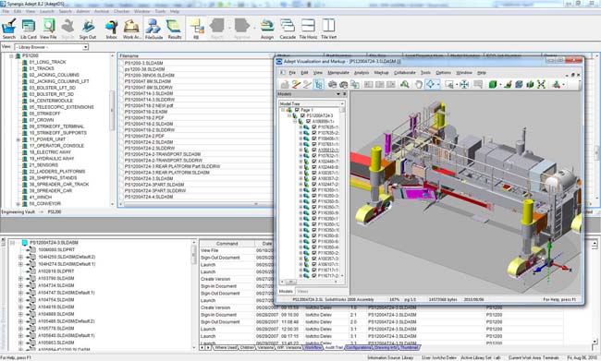This screenshot has height=361, width=601.
Task: Switch to the Audit Trail tab
Action: (333, 347)
